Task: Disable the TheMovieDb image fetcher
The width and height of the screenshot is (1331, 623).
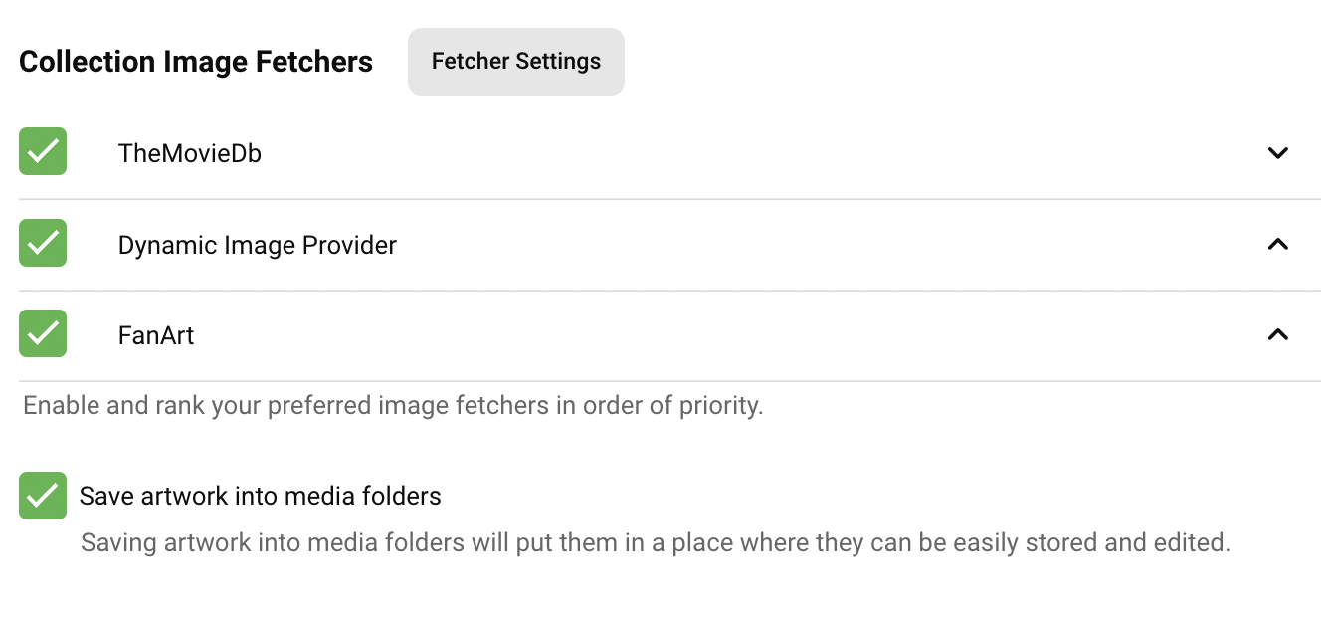Action: 43,152
